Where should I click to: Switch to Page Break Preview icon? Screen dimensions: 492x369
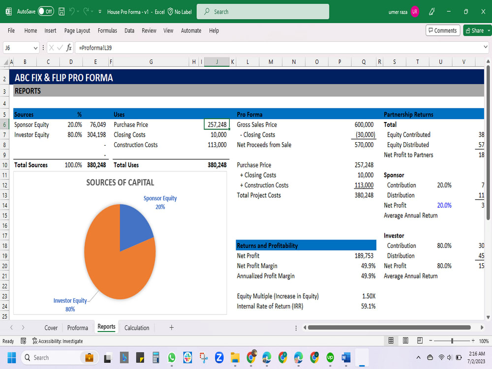(420, 341)
